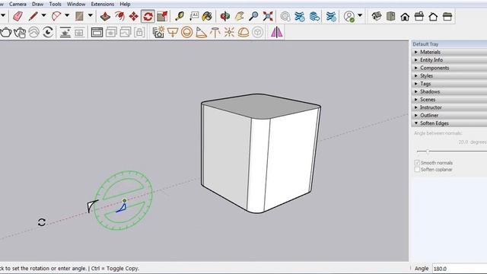Viewport: 487px width, 274px height.
Task: Open the Draw menu
Action: tap(37, 4)
